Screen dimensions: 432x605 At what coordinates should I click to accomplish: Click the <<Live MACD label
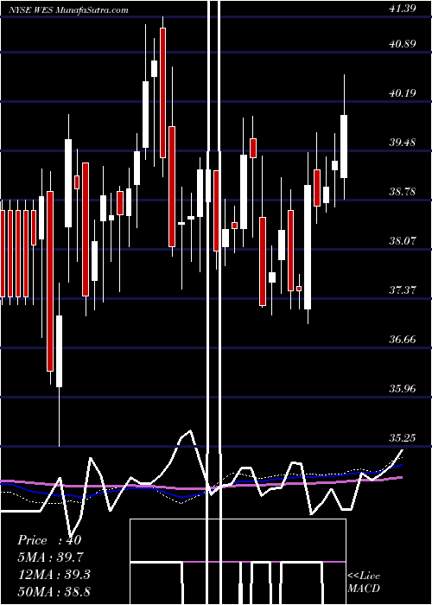click(364, 582)
